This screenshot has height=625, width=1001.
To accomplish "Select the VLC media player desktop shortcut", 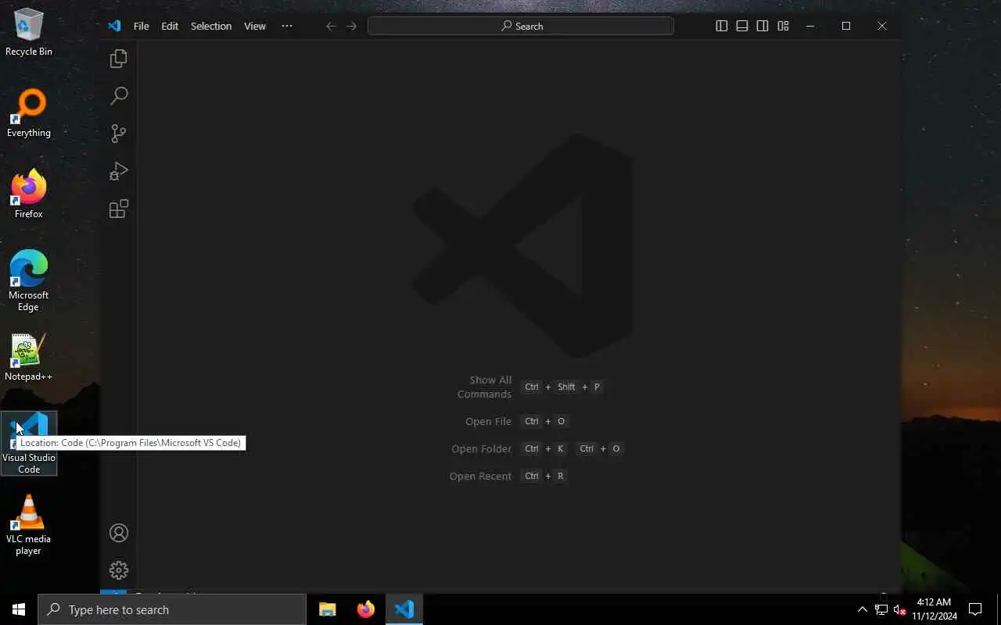I will click(x=29, y=525).
